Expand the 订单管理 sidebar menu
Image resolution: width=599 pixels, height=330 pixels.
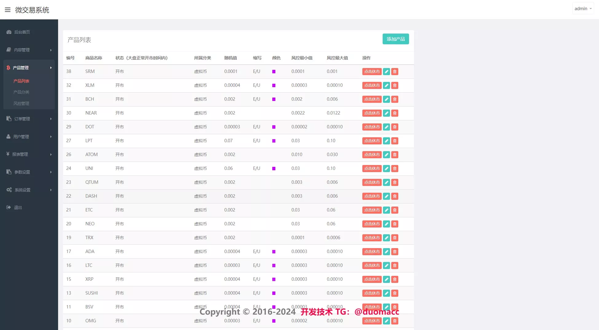pyautogui.click(x=29, y=119)
